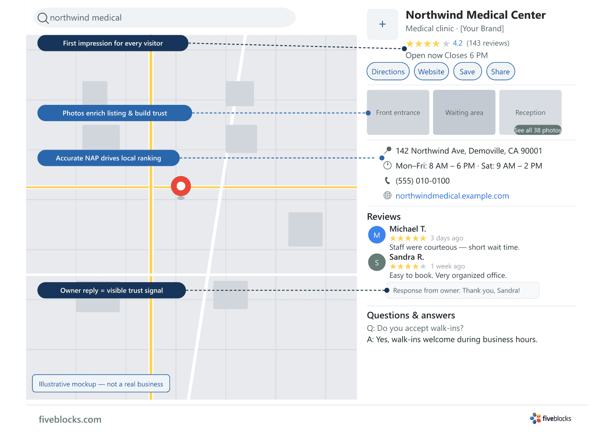Click the Reviews heading

[384, 217]
